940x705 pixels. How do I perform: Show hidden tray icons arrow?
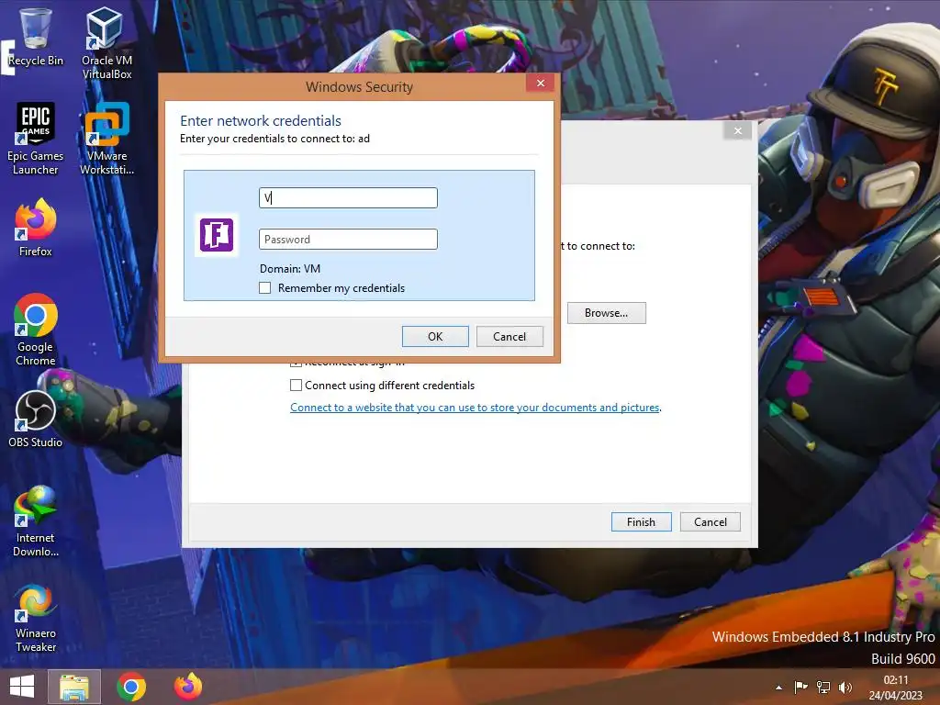click(778, 688)
